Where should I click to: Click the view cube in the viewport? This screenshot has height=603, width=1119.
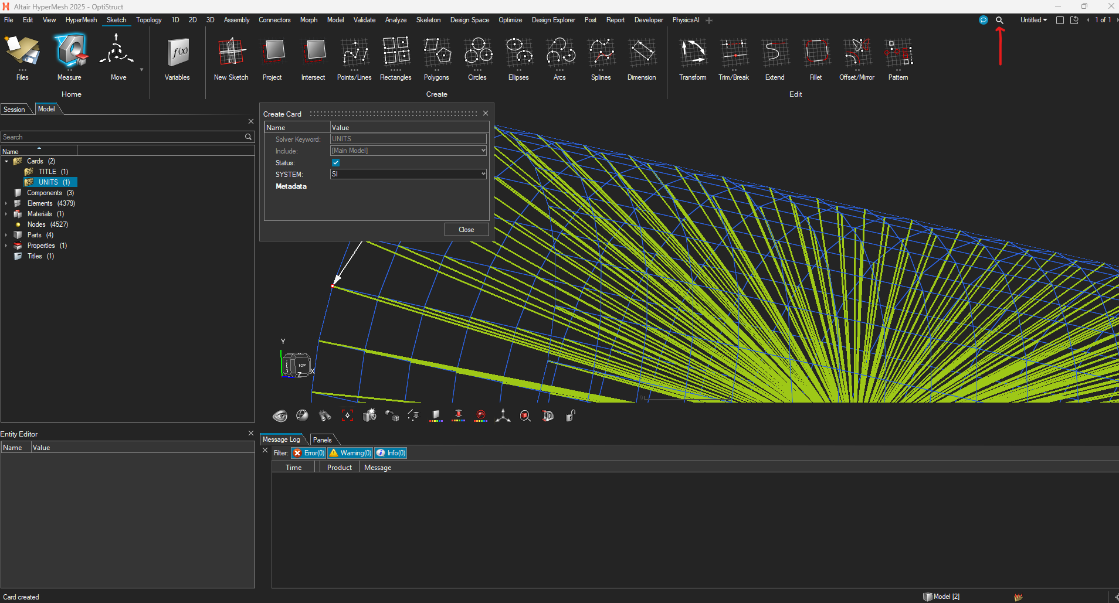pos(296,364)
